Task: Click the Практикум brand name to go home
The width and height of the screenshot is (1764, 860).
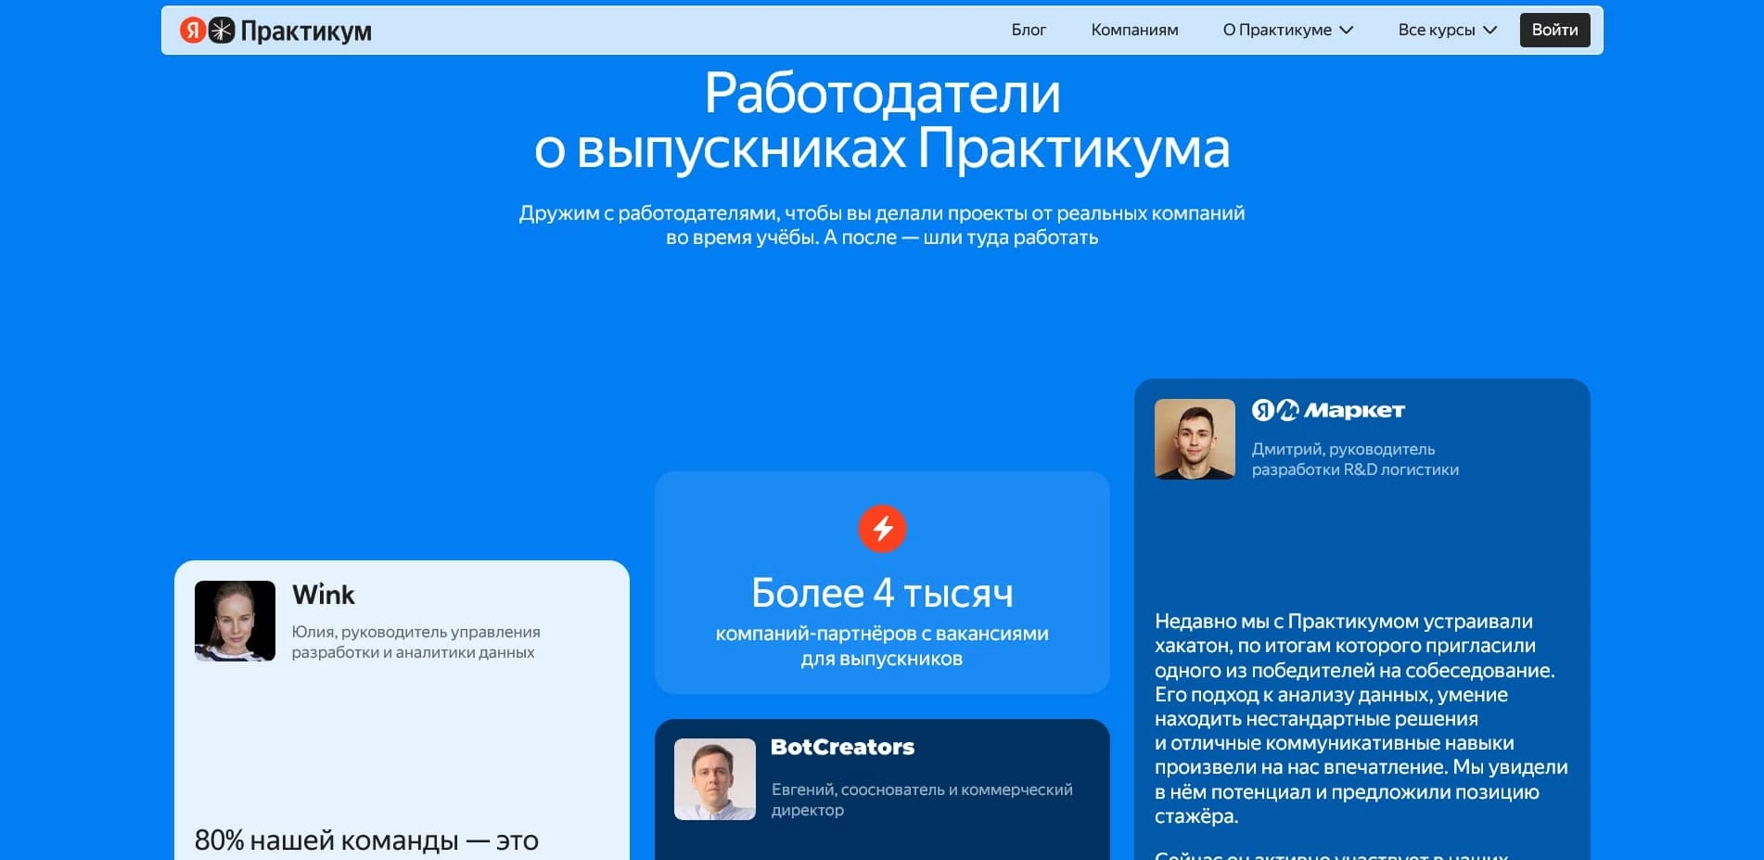Action: (x=306, y=30)
